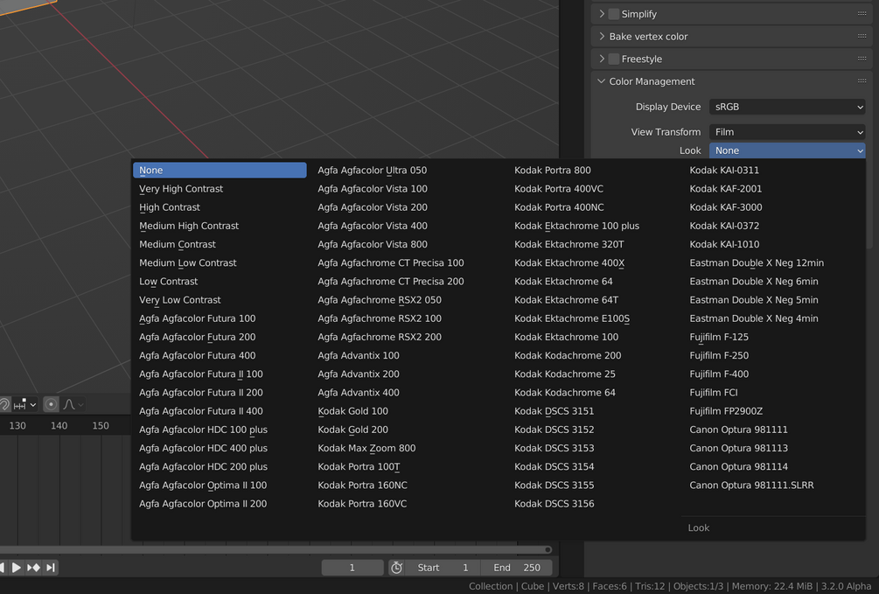
Task: Toggle proportional editing circle icon
Action: pyautogui.click(x=51, y=404)
